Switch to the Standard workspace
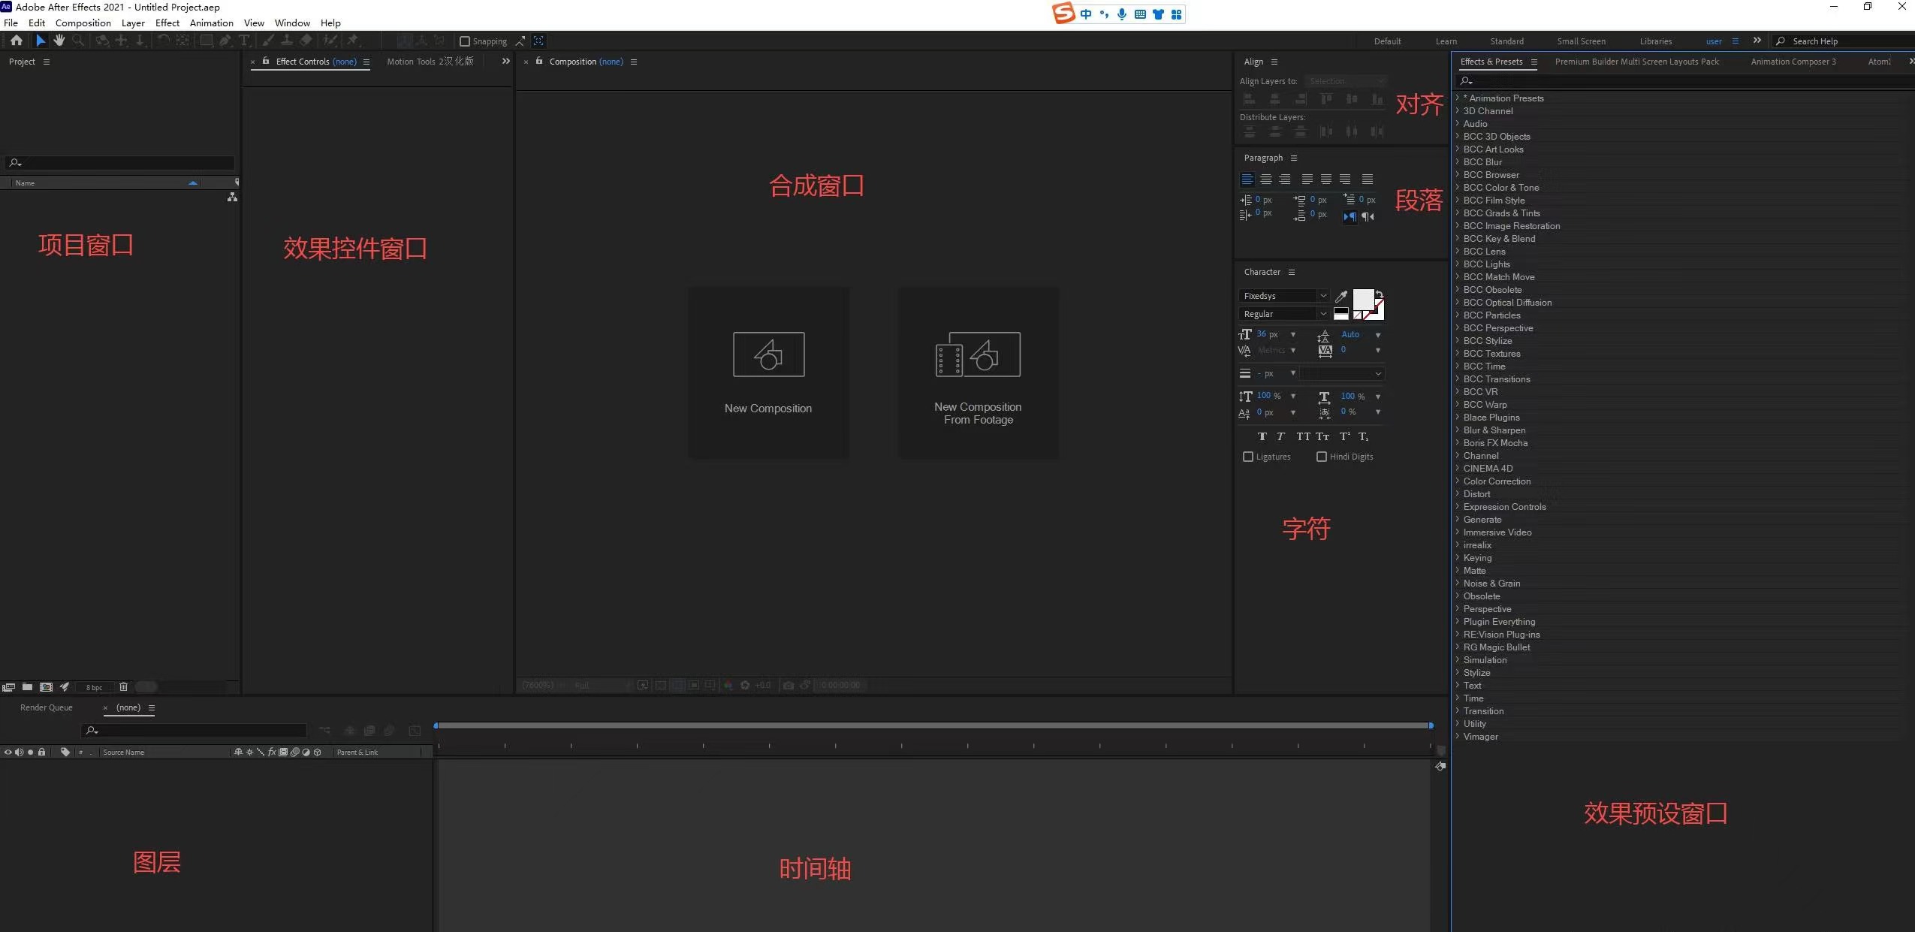Viewport: 1915px width, 932px height. (x=1507, y=41)
